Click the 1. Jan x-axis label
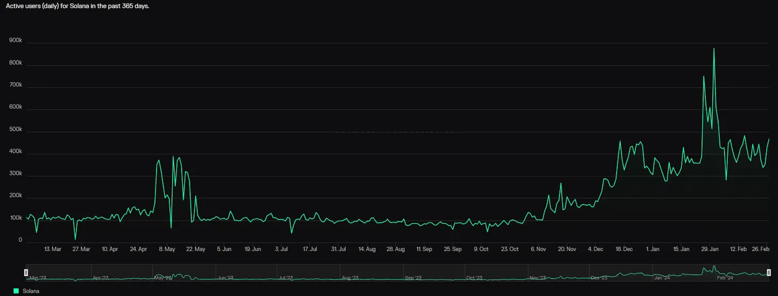 [652, 249]
